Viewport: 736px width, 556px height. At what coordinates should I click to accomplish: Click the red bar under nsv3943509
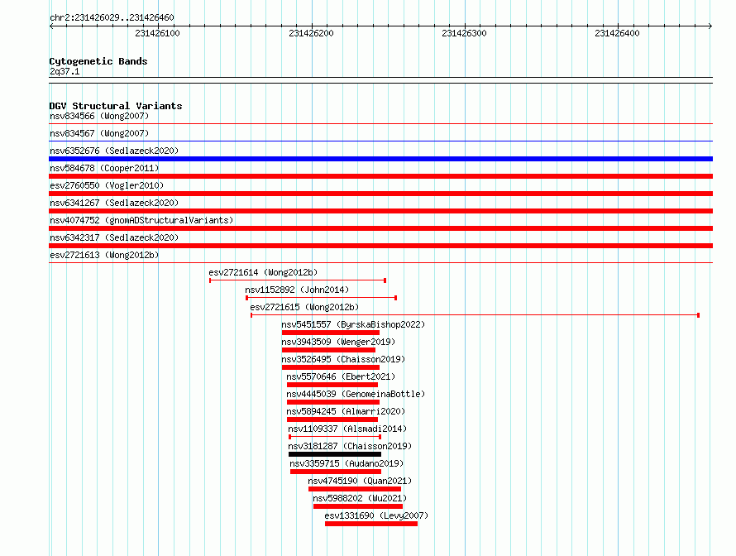tap(328, 350)
